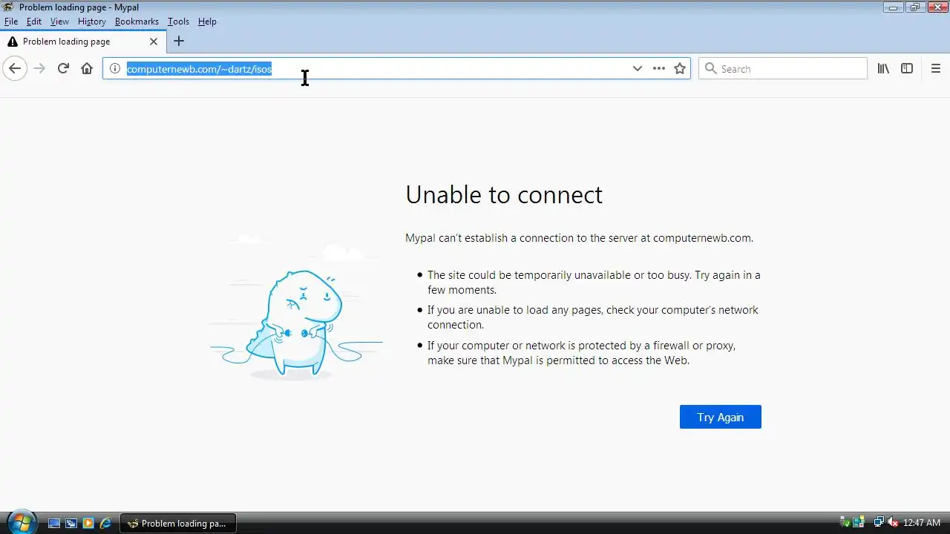
Task: Click the Try Again button
Action: click(721, 417)
